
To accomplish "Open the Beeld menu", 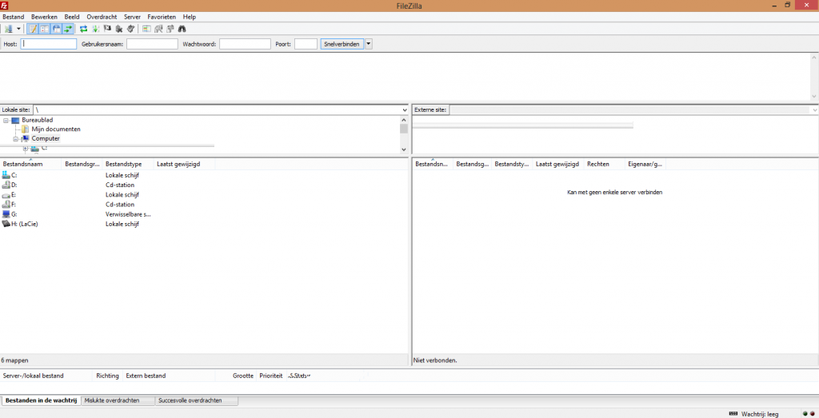I will click(x=72, y=17).
